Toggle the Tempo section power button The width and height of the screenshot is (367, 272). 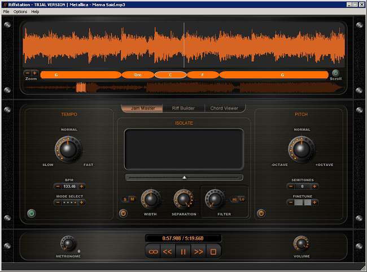pyautogui.click(x=32, y=213)
